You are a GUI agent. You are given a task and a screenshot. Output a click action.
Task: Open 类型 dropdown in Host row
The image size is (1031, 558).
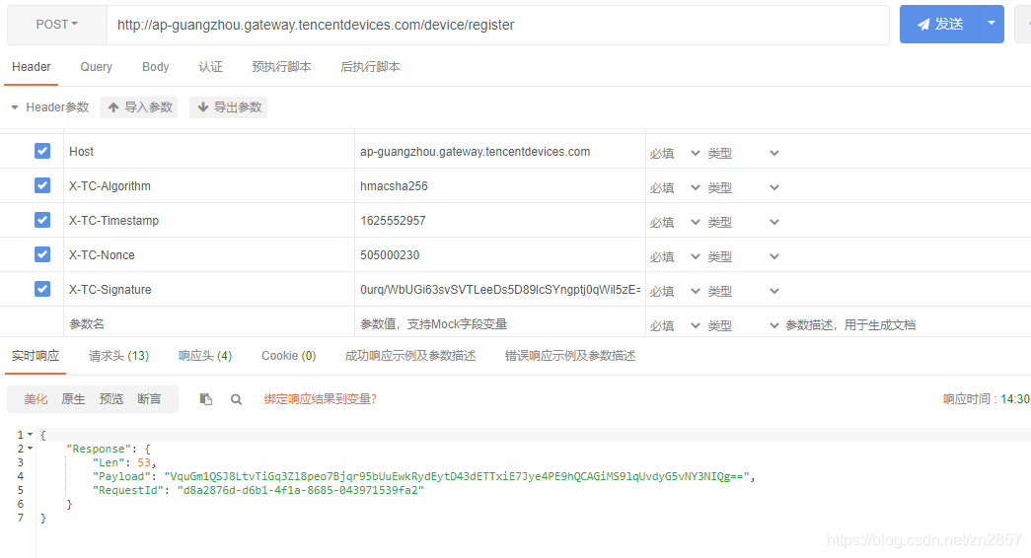pos(743,153)
